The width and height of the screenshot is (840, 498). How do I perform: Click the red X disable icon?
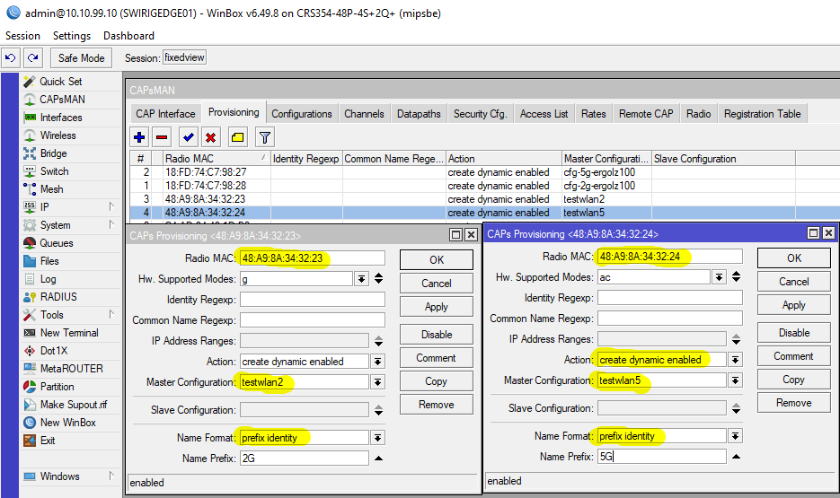[210, 137]
